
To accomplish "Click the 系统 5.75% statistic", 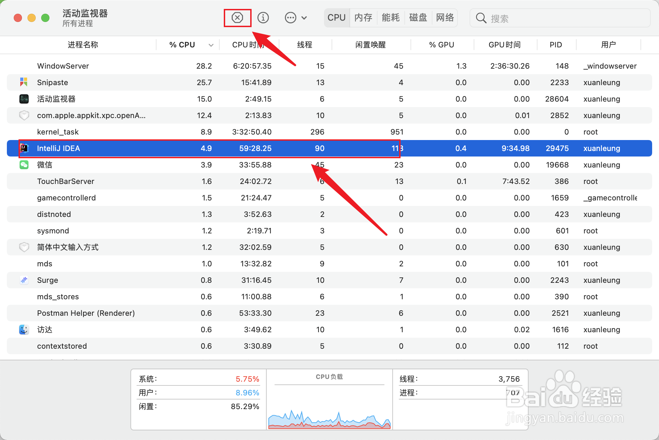I will click(x=199, y=379).
